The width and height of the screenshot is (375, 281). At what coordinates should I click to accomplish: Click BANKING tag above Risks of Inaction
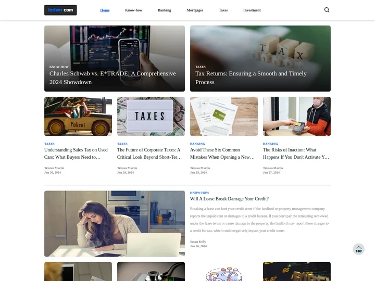coord(270,144)
